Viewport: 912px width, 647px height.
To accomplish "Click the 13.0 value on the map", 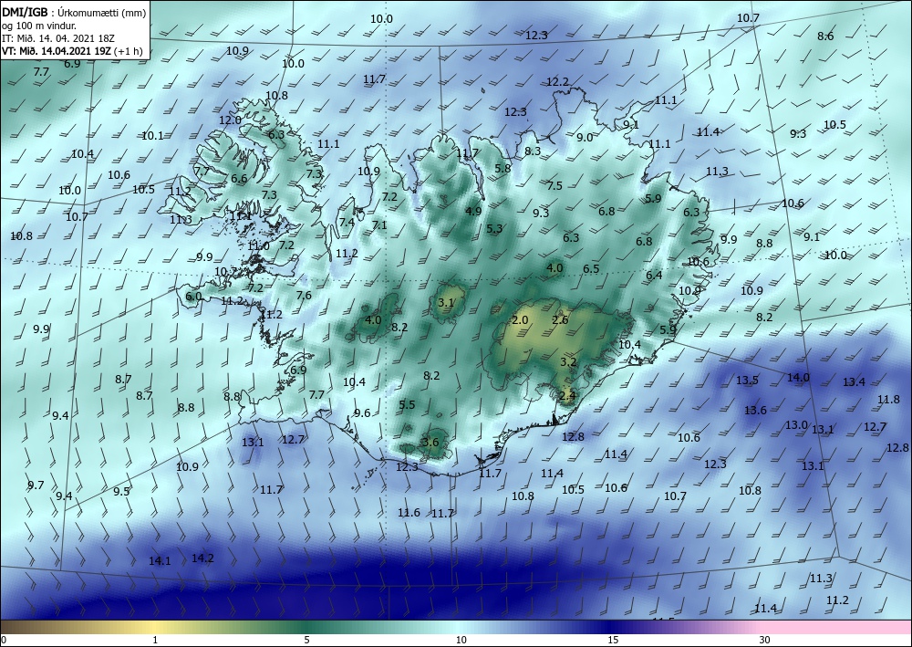I will click(796, 424).
